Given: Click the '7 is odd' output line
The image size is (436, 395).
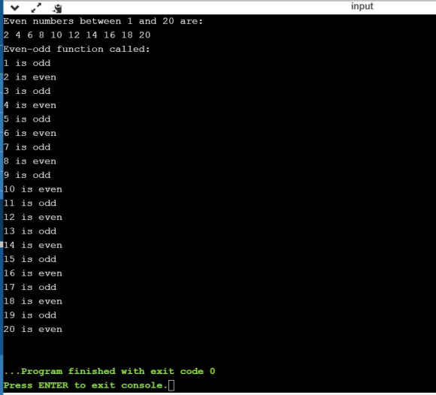Looking at the screenshot, I should (27, 147).
